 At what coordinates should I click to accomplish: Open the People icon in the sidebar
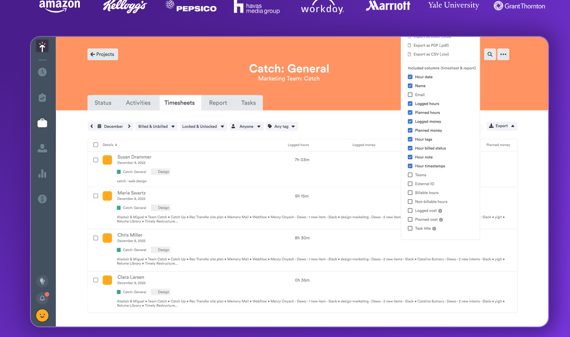pos(42,148)
